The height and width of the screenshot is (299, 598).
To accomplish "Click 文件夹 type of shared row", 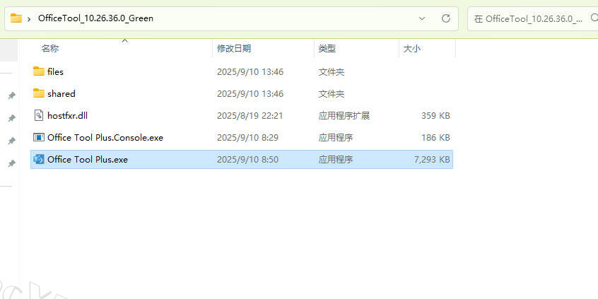I will [332, 94].
